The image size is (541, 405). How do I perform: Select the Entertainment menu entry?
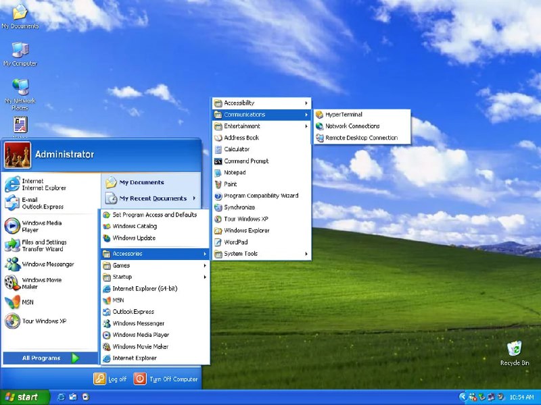click(x=241, y=126)
